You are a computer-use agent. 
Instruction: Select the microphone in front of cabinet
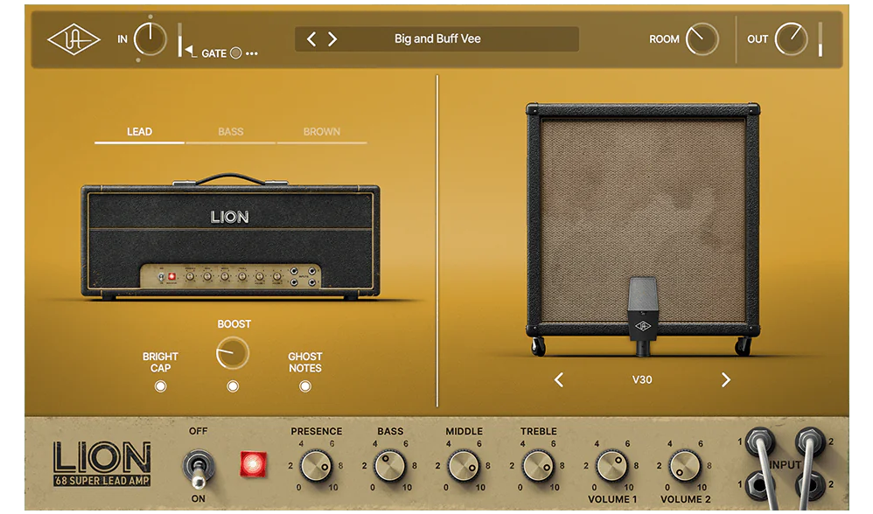643,316
